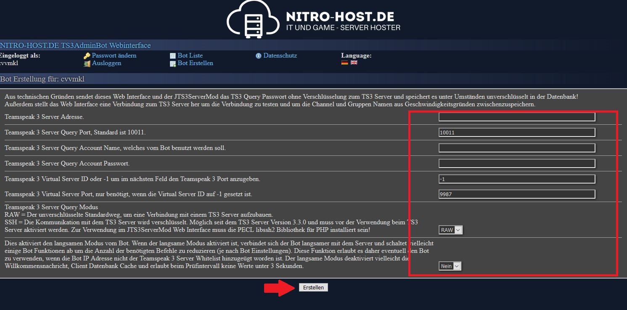Focus the Query Port field showing 10011
The image size is (627, 310).
(517, 132)
